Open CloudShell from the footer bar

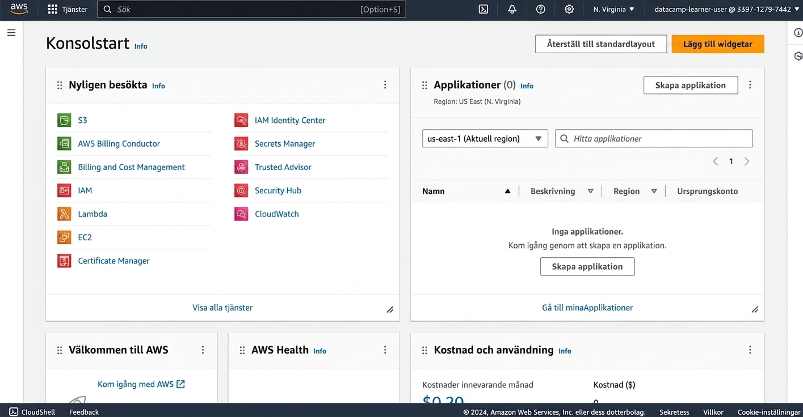pos(32,412)
